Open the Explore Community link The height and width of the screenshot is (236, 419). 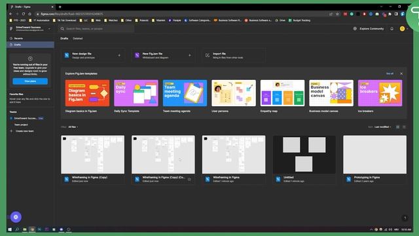(x=371, y=29)
